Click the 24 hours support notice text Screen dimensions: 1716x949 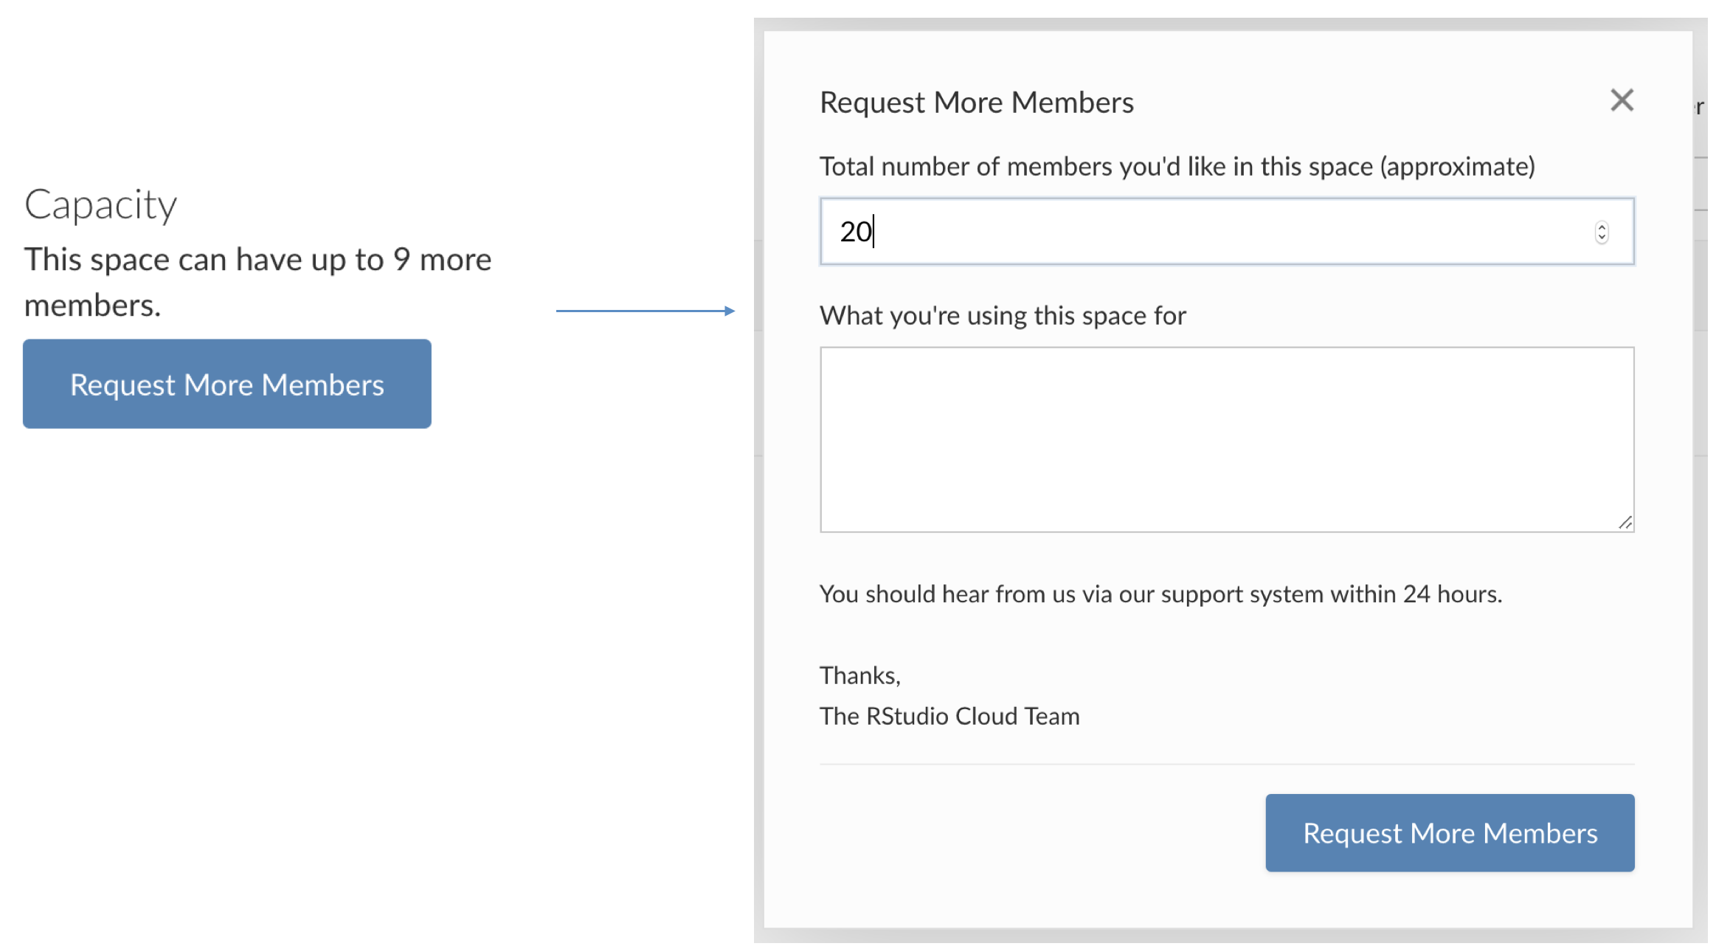point(1160,594)
